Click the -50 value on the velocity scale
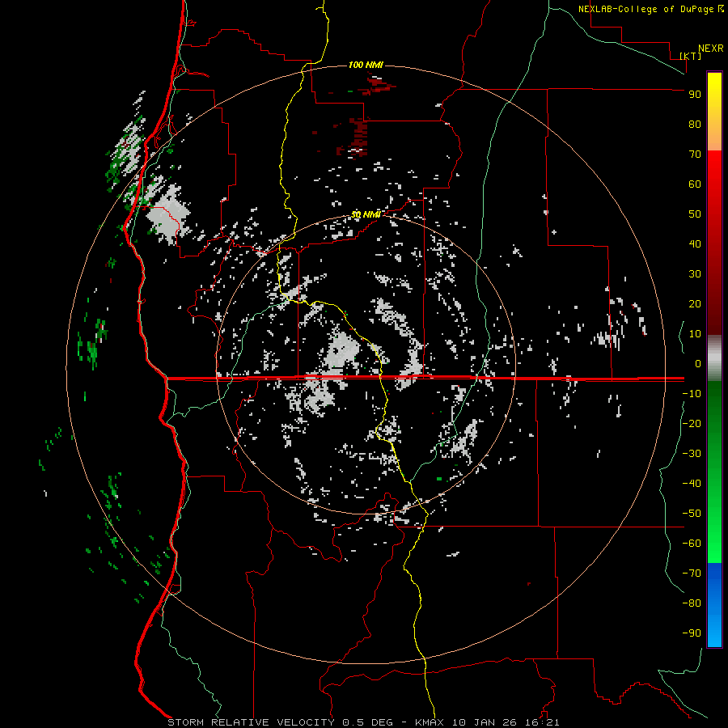The width and height of the screenshot is (728, 728). click(x=692, y=514)
